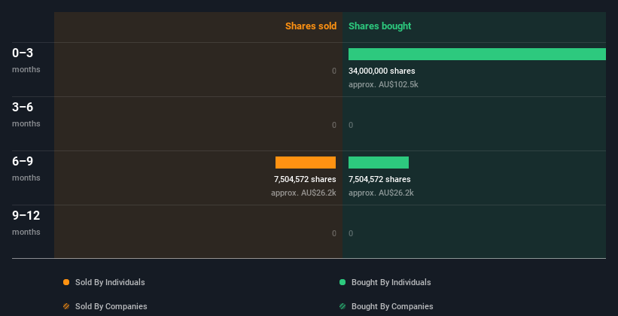
Task: Click the '6–9' months row label
Action: click(23, 161)
